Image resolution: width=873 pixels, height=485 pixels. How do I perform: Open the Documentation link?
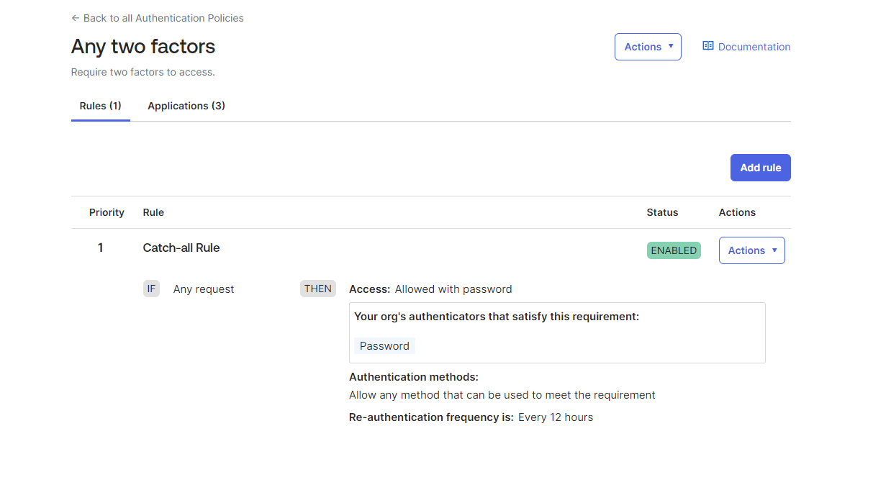coord(754,47)
